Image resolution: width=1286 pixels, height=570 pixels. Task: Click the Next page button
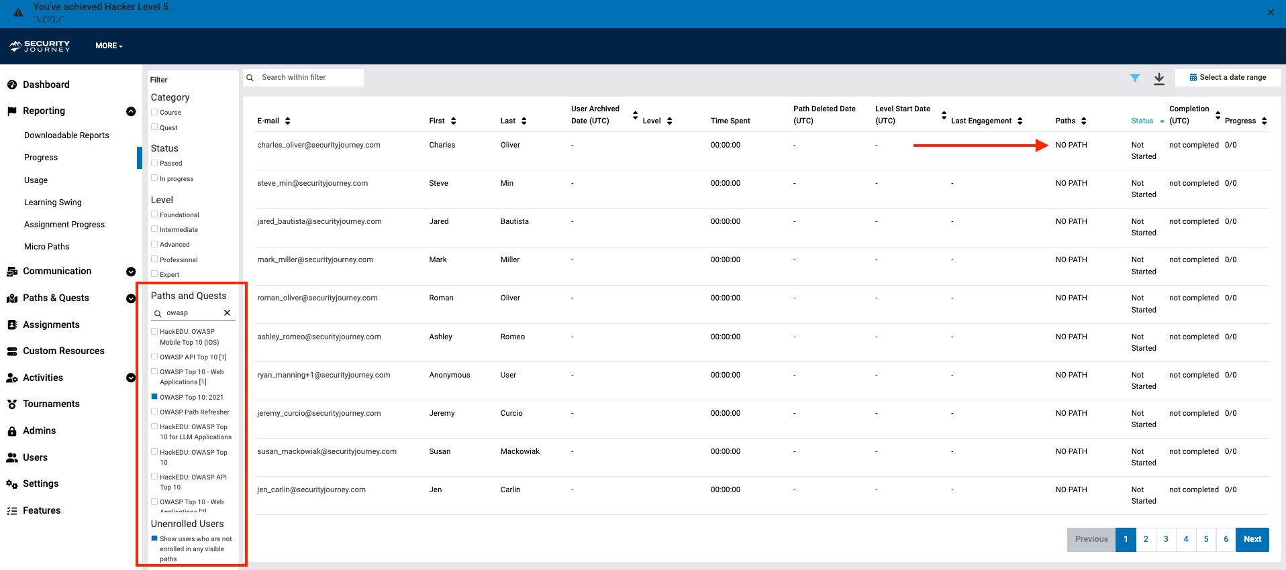pyautogui.click(x=1252, y=539)
